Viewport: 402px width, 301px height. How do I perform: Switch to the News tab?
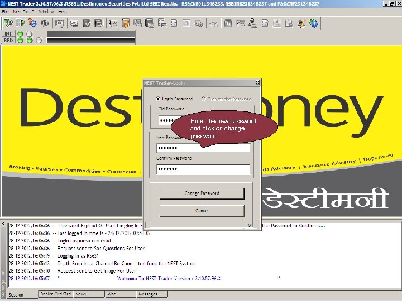(89, 294)
